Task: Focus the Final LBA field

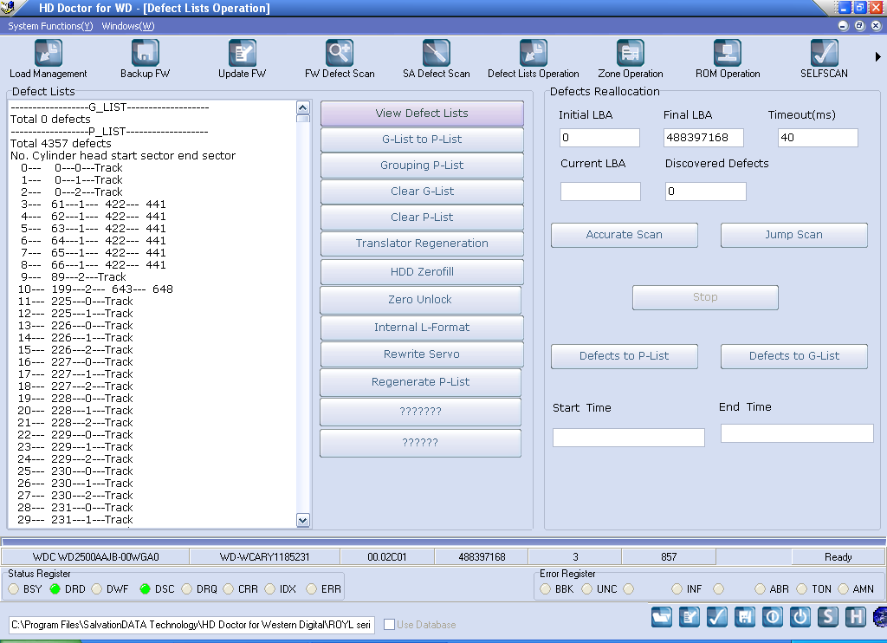Action: [703, 138]
